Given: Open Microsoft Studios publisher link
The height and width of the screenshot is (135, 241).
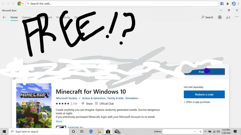Looking at the screenshot, I should [67, 98].
